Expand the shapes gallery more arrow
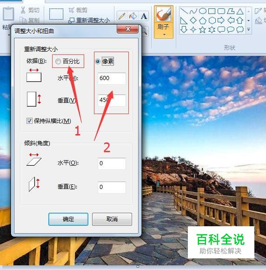The width and height of the screenshot is (266, 270). tap(248, 29)
